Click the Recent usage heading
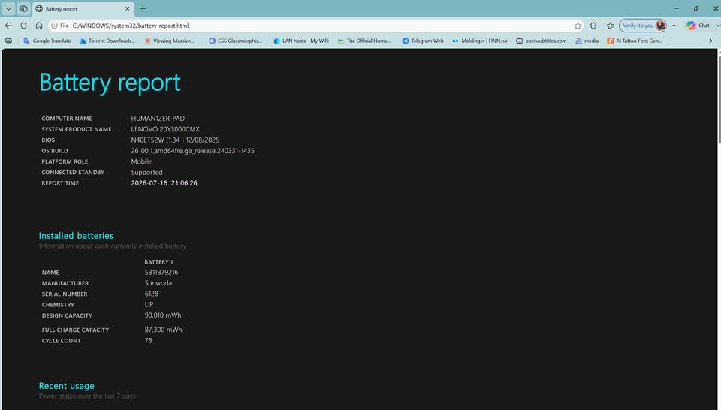The height and width of the screenshot is (410, 721). [x=67, y=386]
